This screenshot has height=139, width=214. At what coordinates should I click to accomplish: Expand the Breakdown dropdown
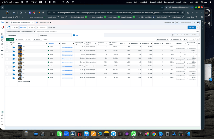[176, 39]
